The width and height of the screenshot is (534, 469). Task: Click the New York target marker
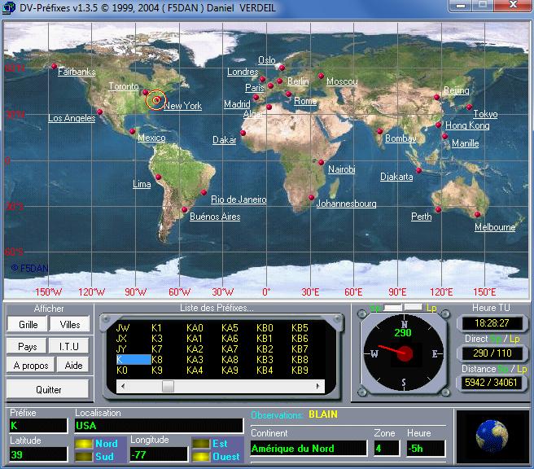(x=155, y=100)
